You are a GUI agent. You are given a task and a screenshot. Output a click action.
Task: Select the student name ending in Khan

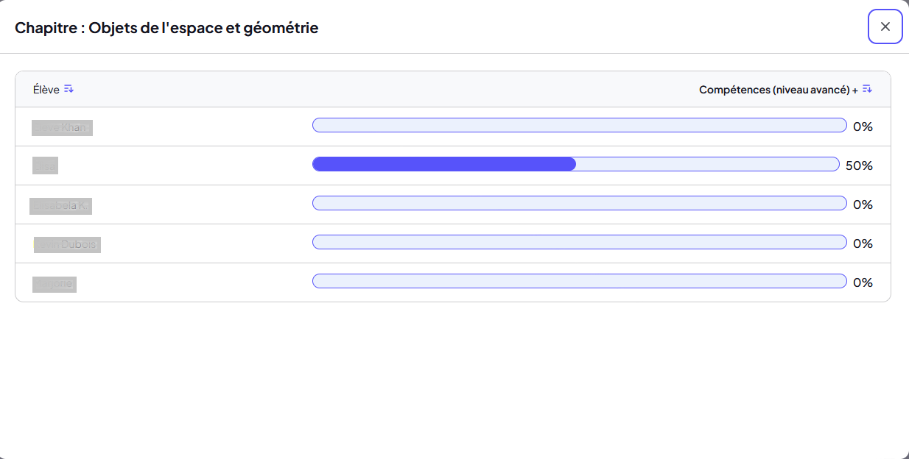[x=62, y=127]
